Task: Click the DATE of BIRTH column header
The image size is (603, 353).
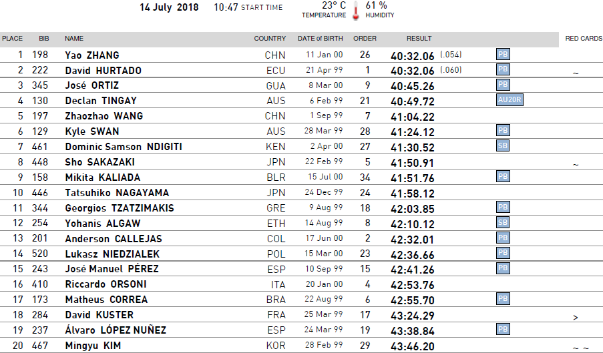Action: [x=320, y=39]
